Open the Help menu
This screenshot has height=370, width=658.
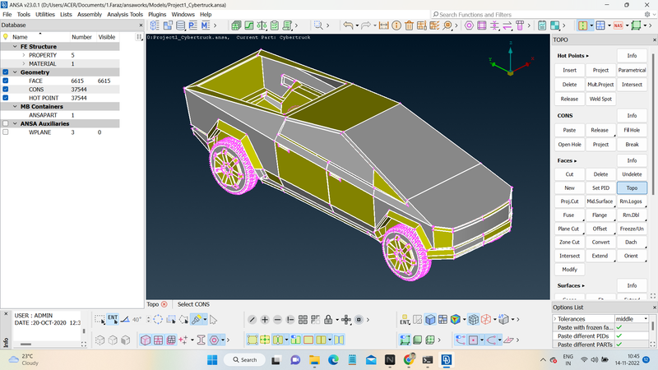206,14
